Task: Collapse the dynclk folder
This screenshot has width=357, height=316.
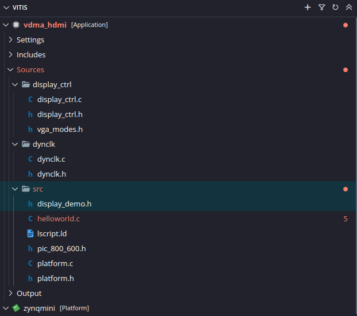Action: (15, 145)
